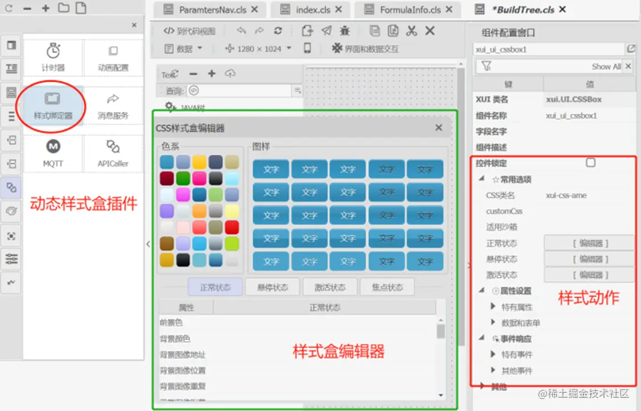Select the APICaller component

click(113, 153)
